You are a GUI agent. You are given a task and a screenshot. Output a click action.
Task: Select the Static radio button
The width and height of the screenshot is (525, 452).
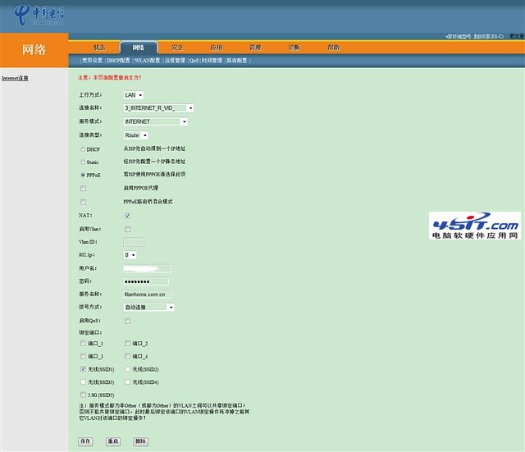[83, 162]
